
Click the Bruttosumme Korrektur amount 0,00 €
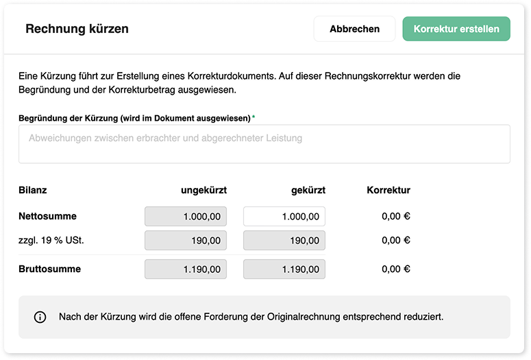pyautogui.click(x=396, y=269)
